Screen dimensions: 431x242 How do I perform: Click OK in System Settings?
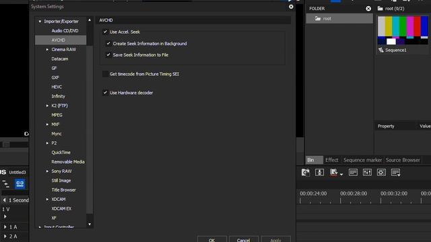click(x=212, y=239)
